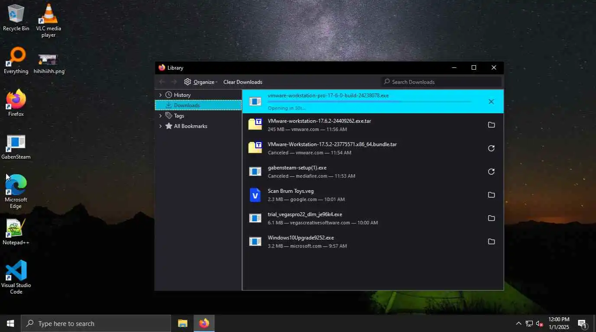Expand the History tree node
Viewport: 596px width, 332px height.
coord(160,95)
